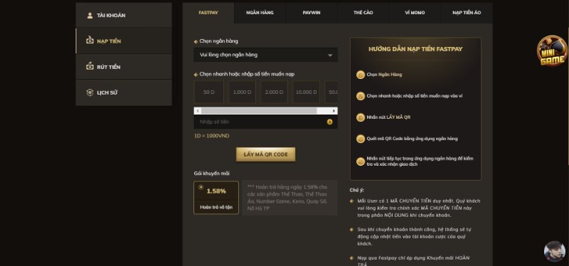
Task: Click the Nạp Tiền wallet icon
Action: point(90,41)
